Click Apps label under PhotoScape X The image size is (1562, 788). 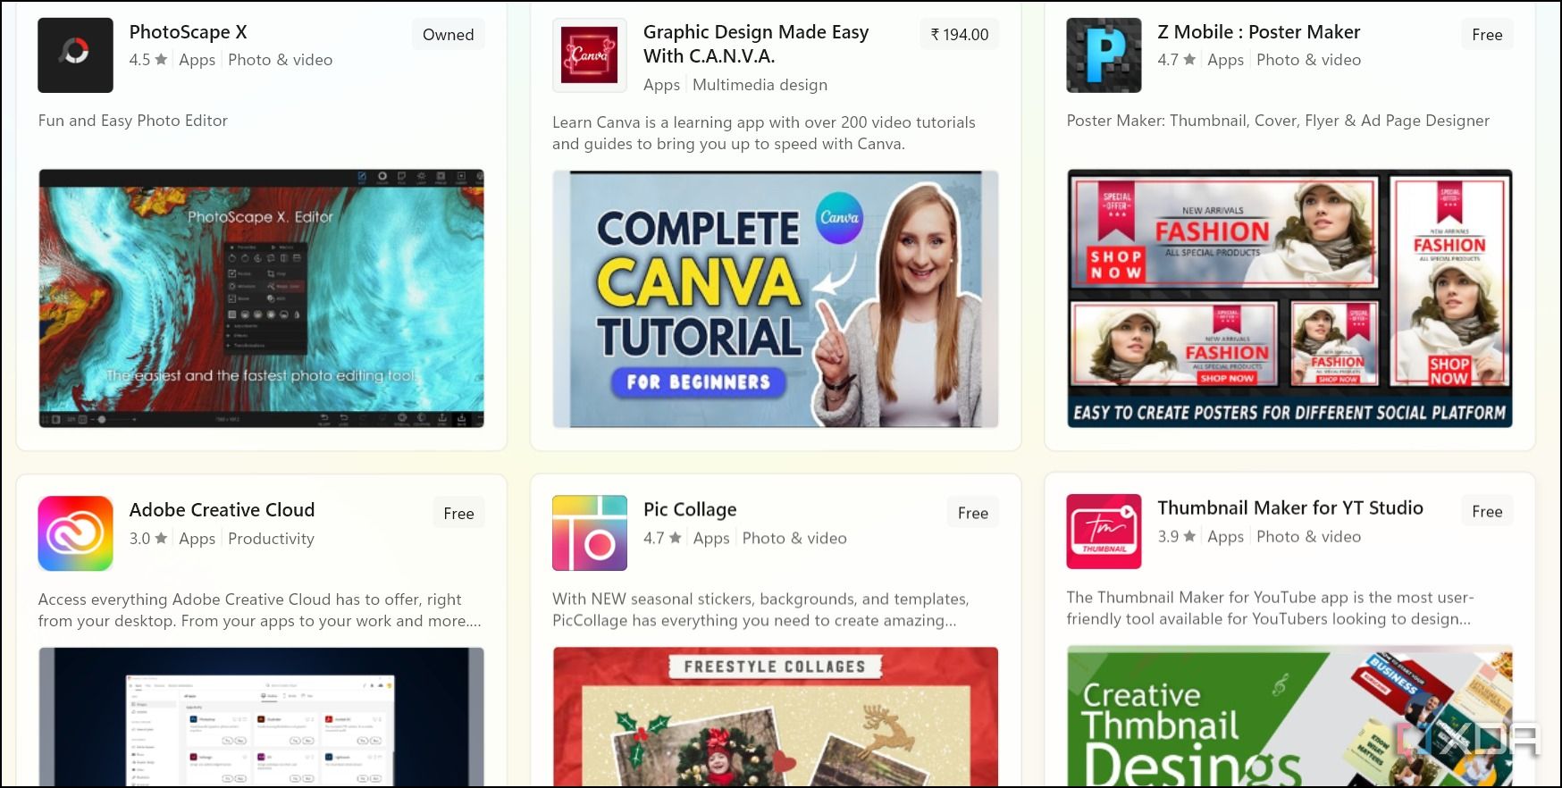pos(197,60)
